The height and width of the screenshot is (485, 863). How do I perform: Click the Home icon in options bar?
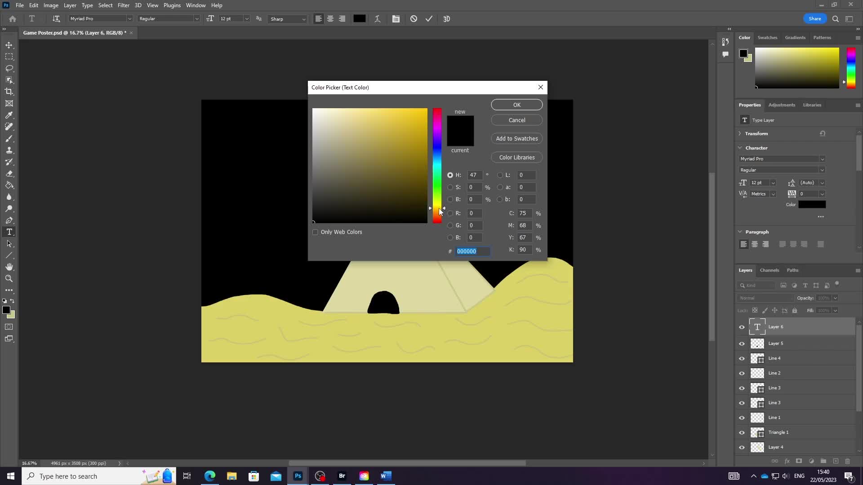[13, 19]
